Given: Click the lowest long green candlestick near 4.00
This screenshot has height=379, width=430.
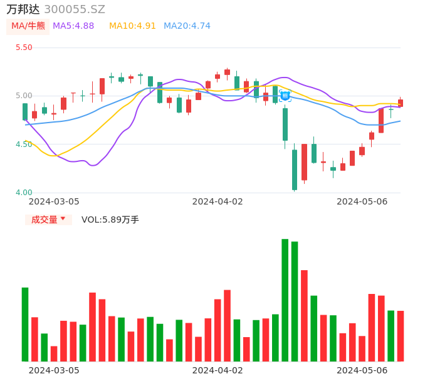Looking at the screenshot, I should tap(295, 169).
